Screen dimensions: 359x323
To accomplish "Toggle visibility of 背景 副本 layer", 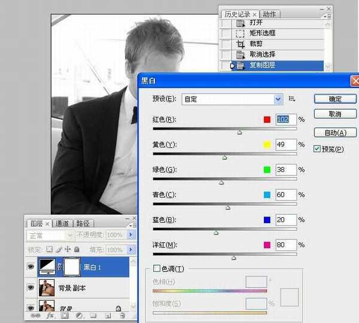I will tap(31, 288).
